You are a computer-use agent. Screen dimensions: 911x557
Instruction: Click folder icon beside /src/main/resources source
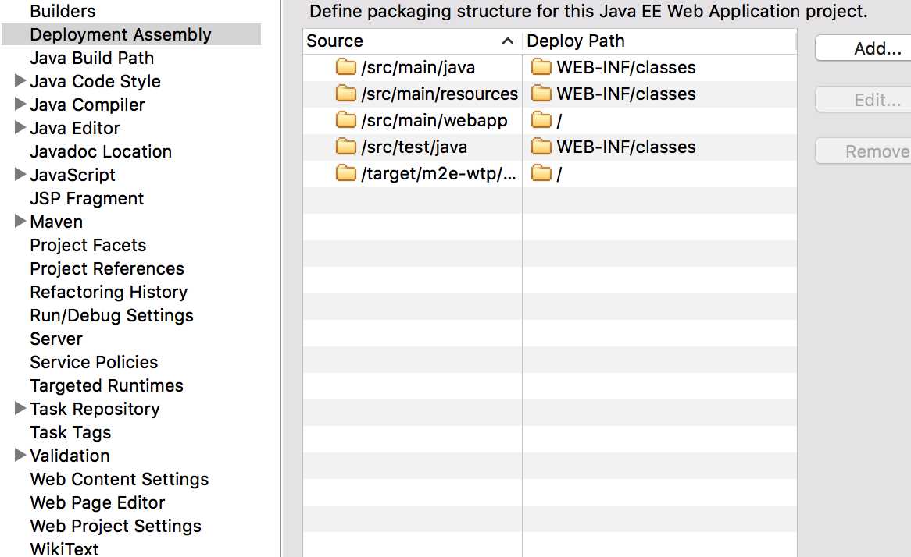tap(345, 94)
